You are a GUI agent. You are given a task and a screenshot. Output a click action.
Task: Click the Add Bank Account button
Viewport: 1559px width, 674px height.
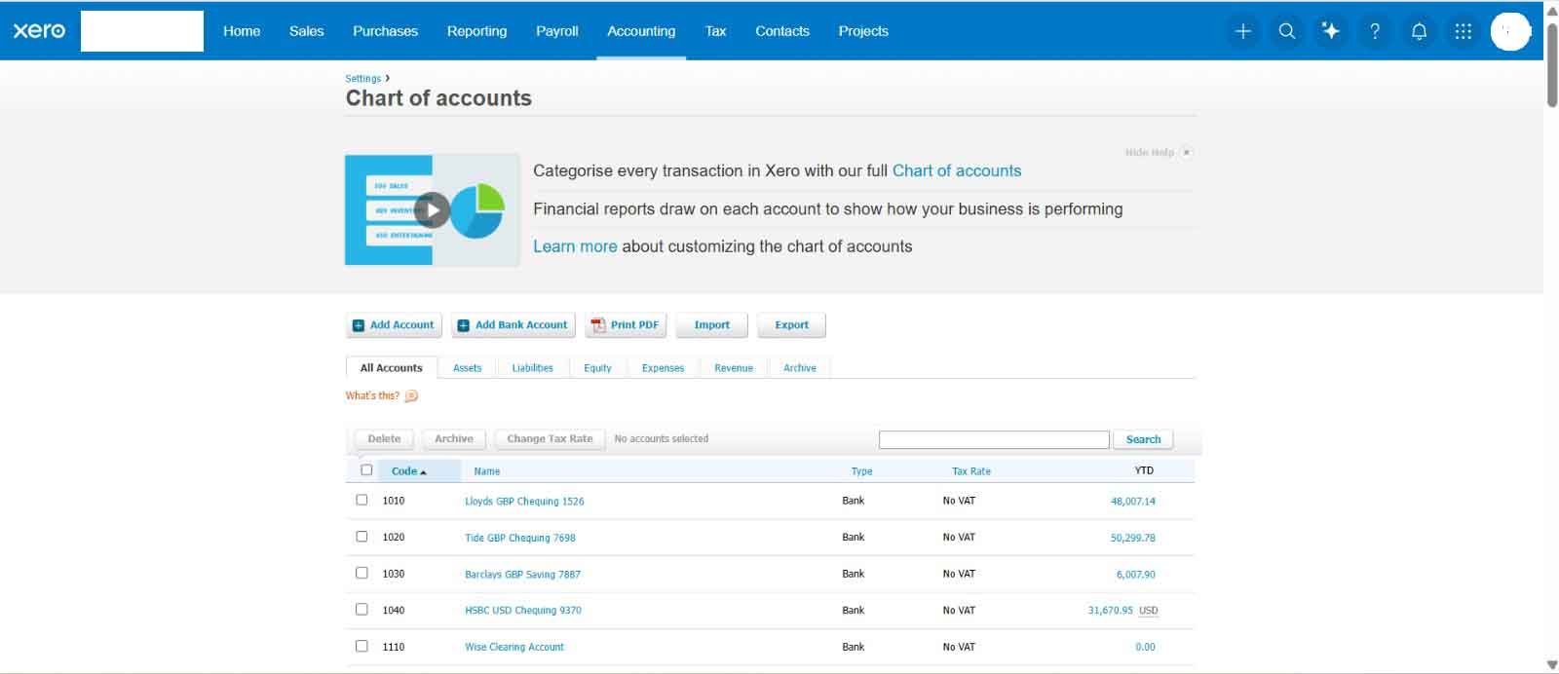[x=513, y=325]
